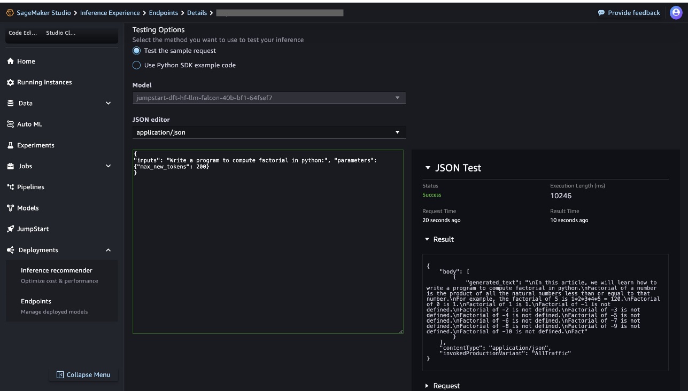Click the Jobs briefcase icon
This screenshot has width=688, height=391.
tap(10, 166)
